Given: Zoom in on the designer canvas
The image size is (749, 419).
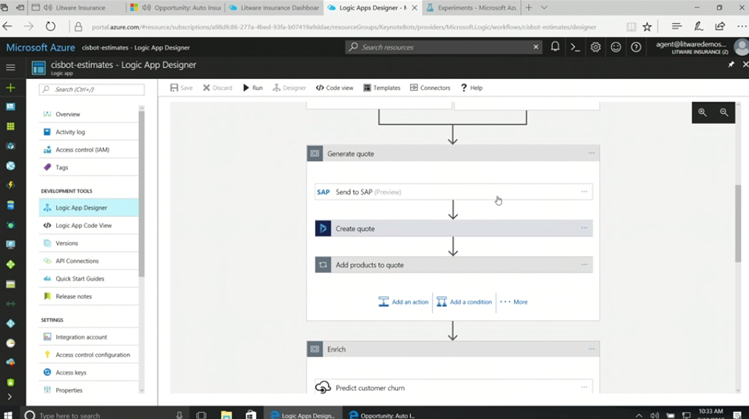Looking at the screenshot, I should coord(702,113).
